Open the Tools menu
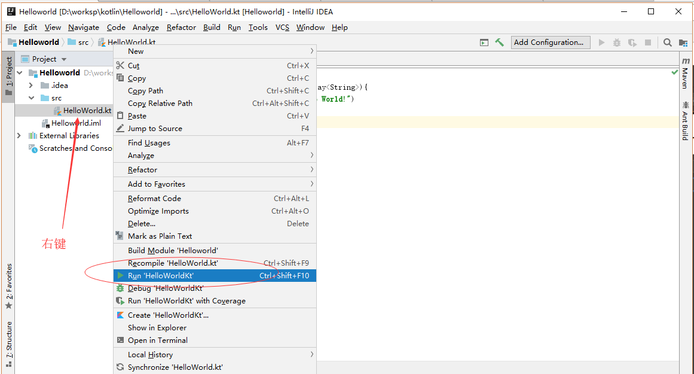Viewport: 694px width, 374px height. (258, 28)
